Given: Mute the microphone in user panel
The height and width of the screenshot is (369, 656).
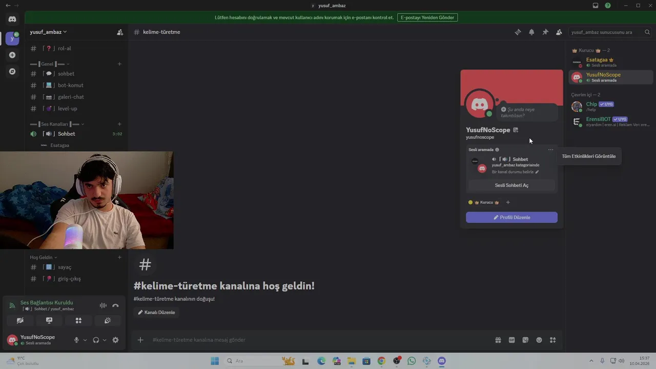Looking at the screenshot, I should coord(77,340).
